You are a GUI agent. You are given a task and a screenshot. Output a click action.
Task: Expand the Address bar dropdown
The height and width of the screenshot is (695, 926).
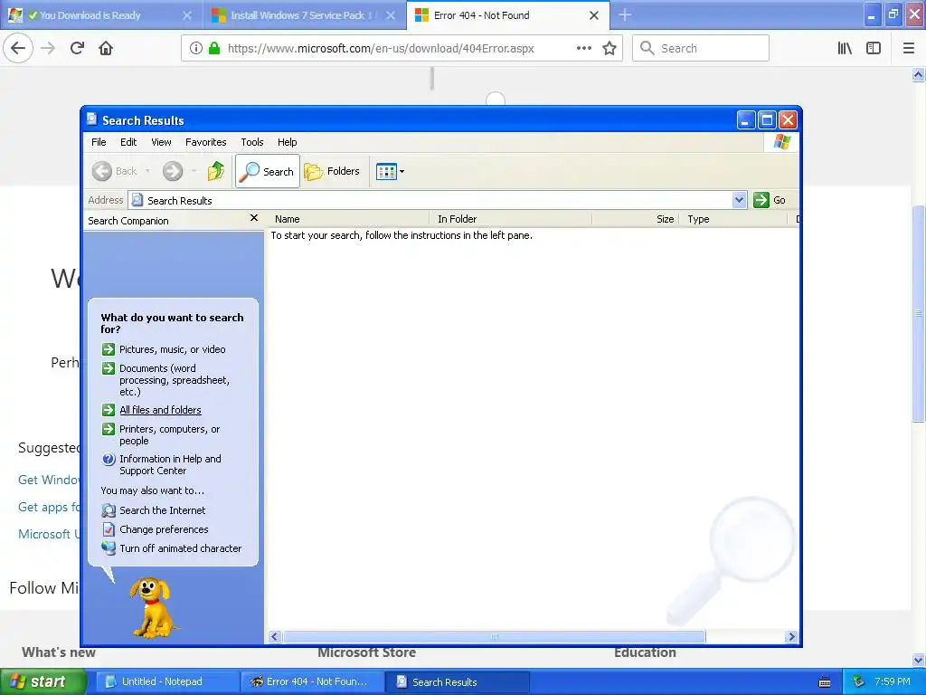pos(740,200)
